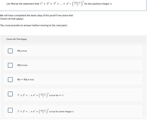The image size is (148, 120).
Task: Click "Let P(n) be the statement that" text
Action: [x=23, y=4]
